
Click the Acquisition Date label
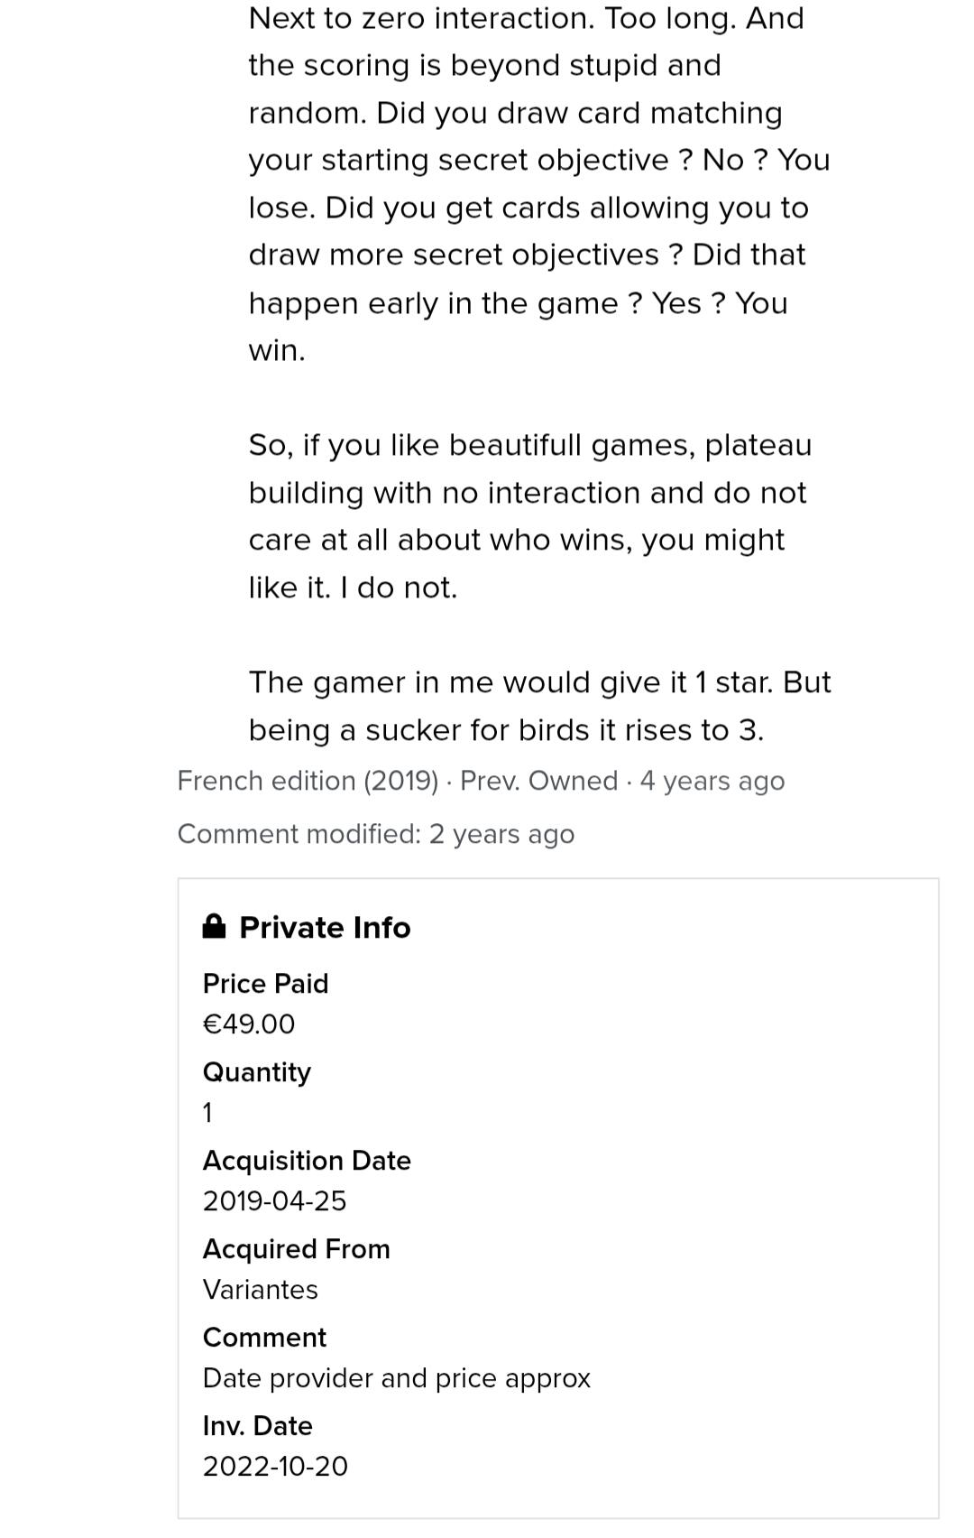(x=307, y=1161)
